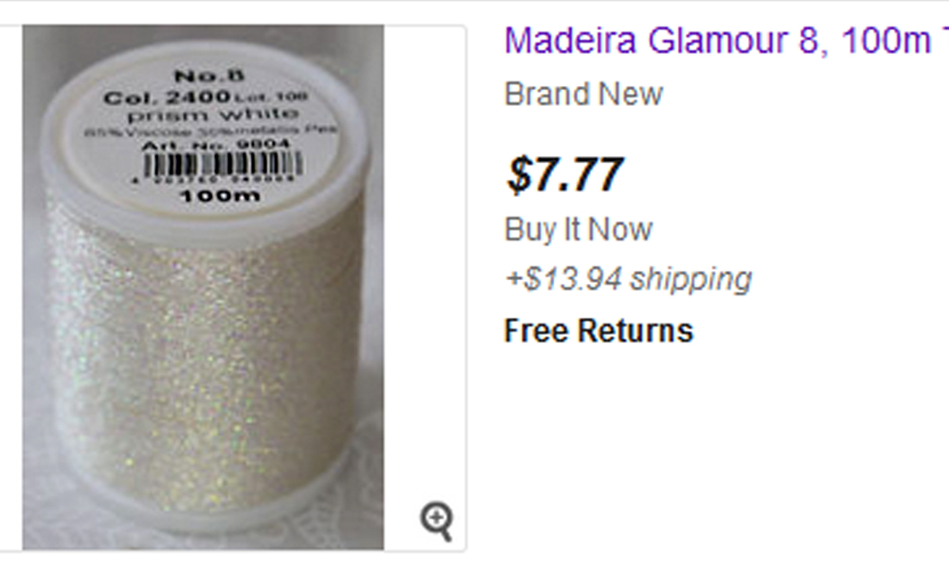Click the Art.-No. 9804 text on label
This screenshot has height=568, width=949.
point(215,145)
